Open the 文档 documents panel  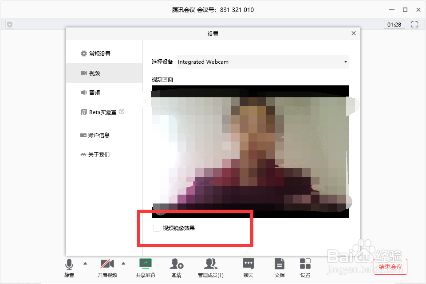(x=279, y=264)
